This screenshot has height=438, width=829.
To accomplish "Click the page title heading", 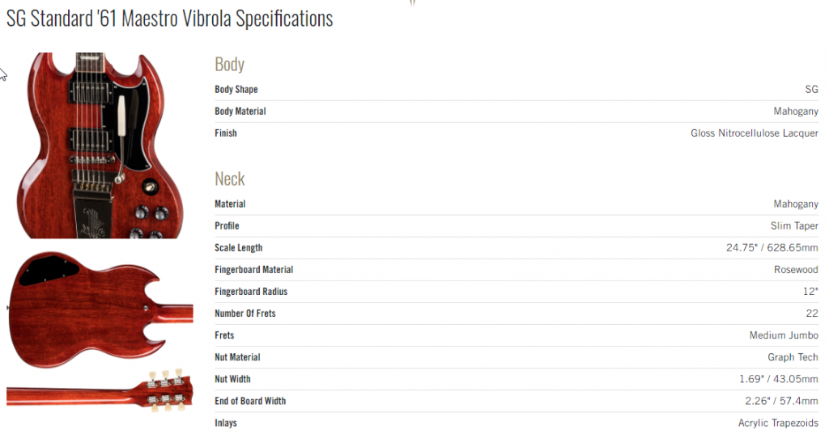I will 170,19.
